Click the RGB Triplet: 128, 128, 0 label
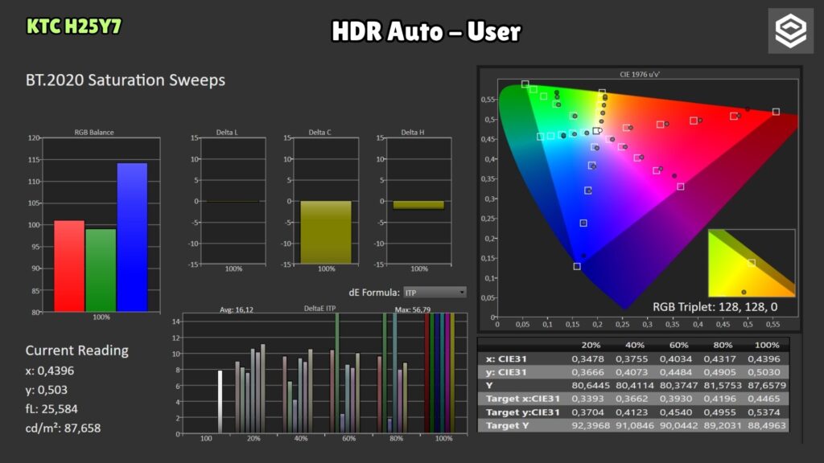The height and width of the screenshot is (463, 824). [715, 307]
